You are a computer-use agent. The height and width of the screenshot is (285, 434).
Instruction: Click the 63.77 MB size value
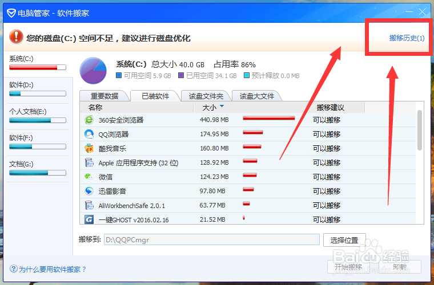point(212,205)
